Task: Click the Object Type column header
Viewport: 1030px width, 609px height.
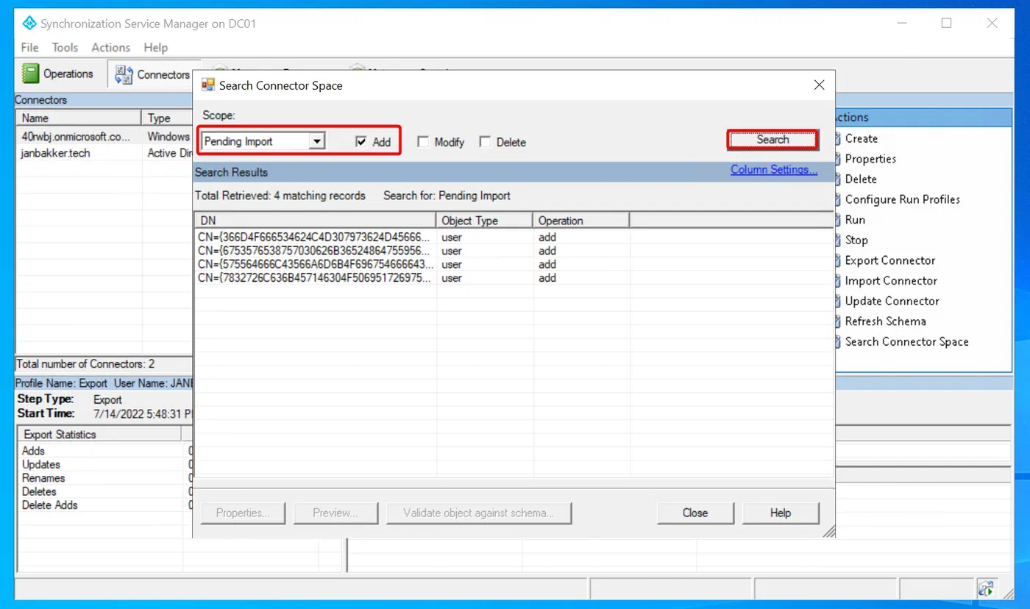Action: point(485,221)
